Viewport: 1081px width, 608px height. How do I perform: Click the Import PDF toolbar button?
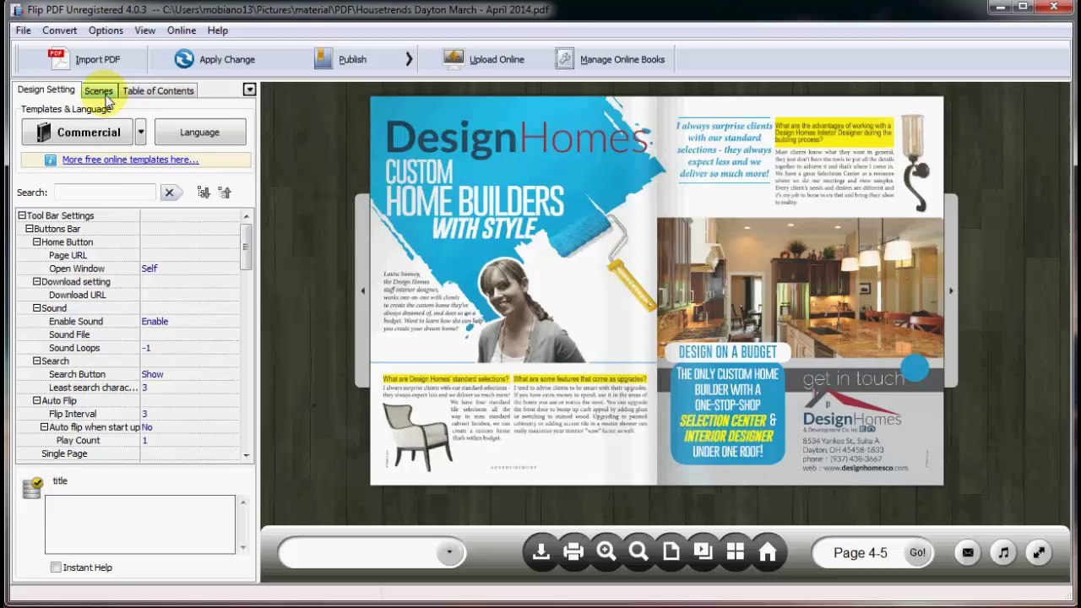pos(84,59)
